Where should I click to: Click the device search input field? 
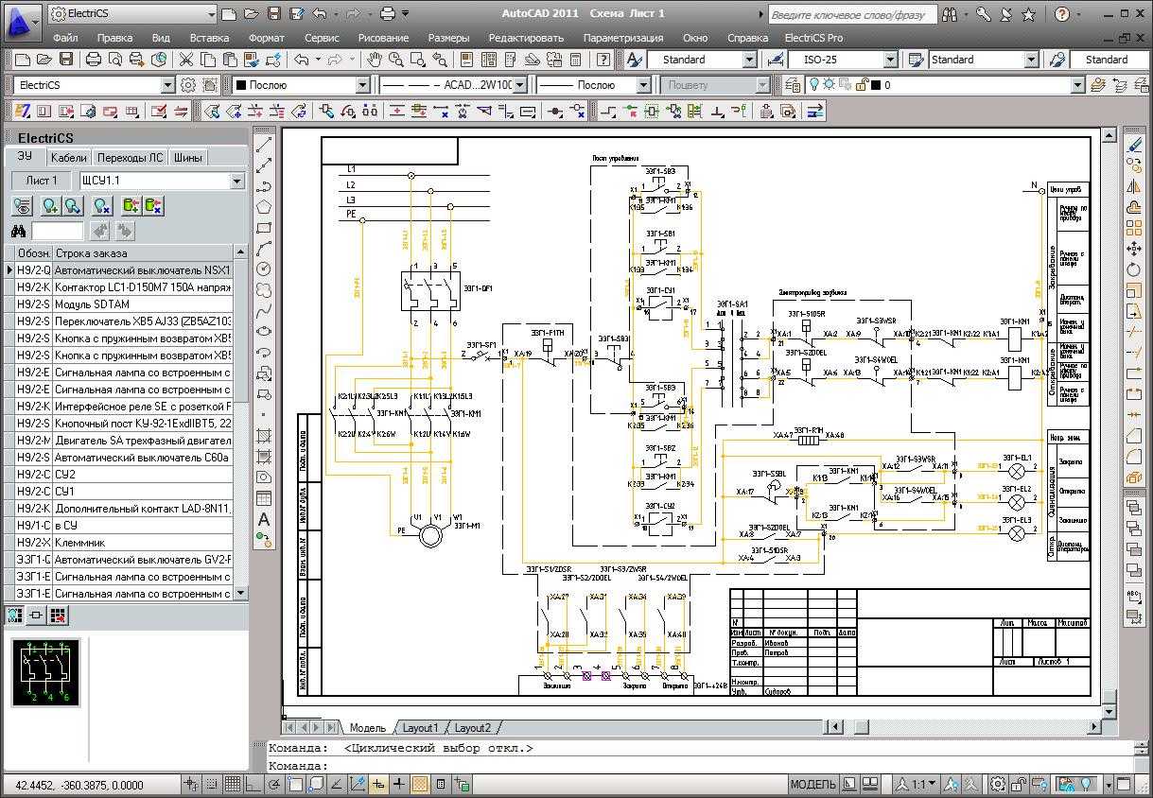pyautogui.click(x=58, y=232)
